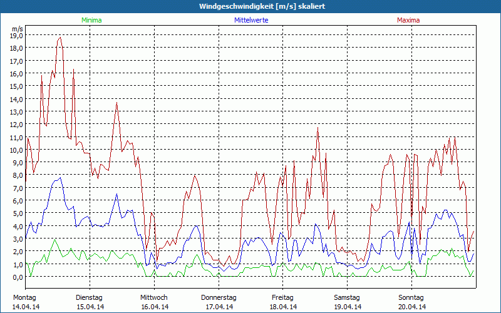This screenshot has height=313, width=501.
Task: Click the 0,0 y-axis value
Action: point(18,277)
